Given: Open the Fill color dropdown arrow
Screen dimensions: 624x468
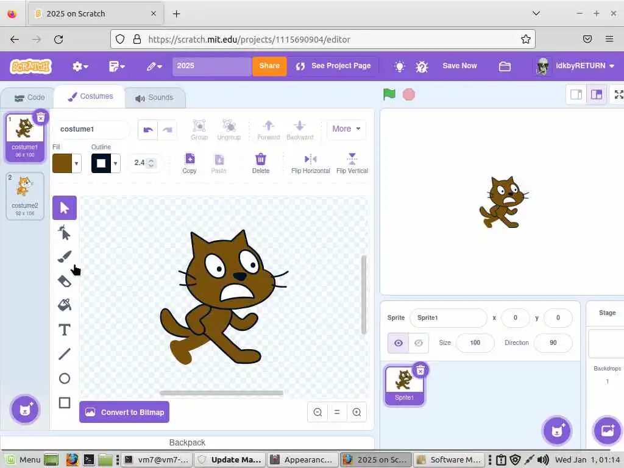Looking at the screenshot, I should point(76,163).
